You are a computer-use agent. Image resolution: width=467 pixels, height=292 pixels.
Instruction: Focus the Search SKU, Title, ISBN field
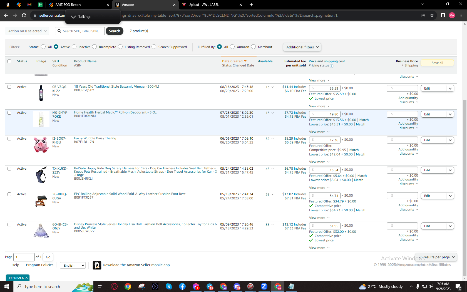pos(80,31)
